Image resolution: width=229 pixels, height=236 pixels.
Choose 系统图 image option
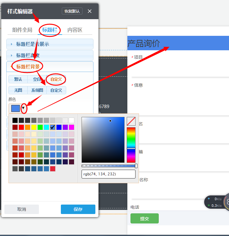[37, 91]
